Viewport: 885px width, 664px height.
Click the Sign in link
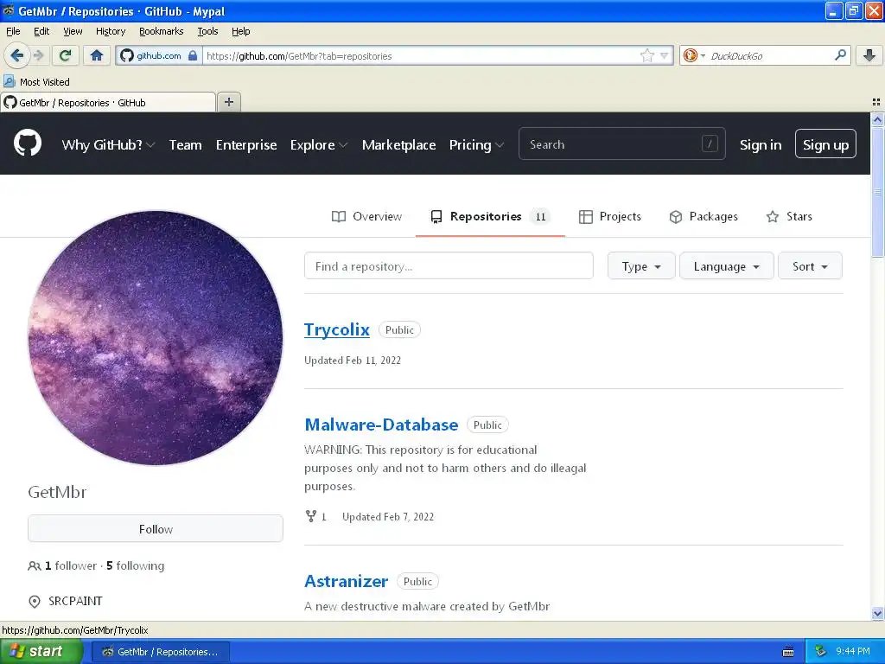tap(761, 144)
